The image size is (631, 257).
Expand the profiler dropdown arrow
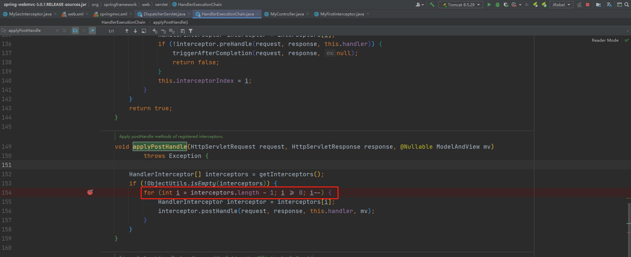tap(520, 5)
